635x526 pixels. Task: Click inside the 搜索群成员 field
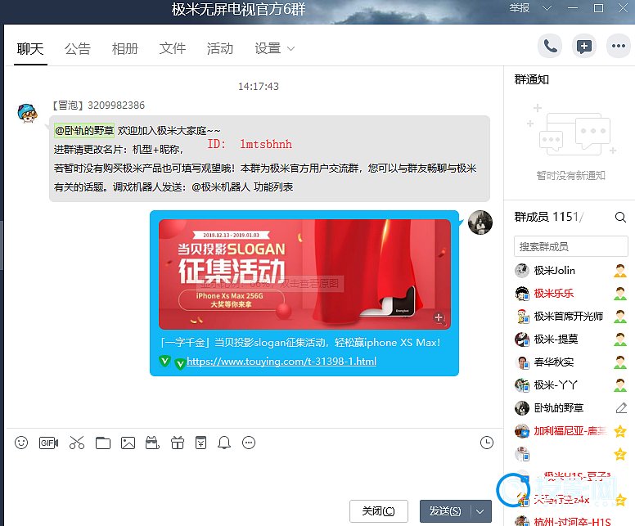coord(570,246)
